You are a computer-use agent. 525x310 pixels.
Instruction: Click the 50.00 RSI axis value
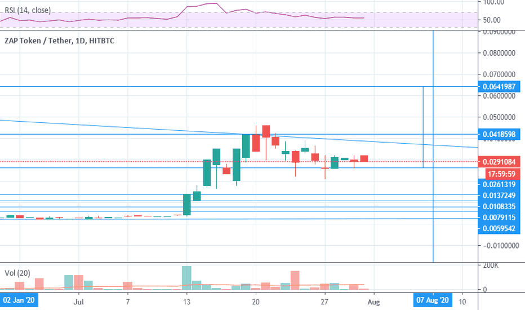click(x=492, y=20)
